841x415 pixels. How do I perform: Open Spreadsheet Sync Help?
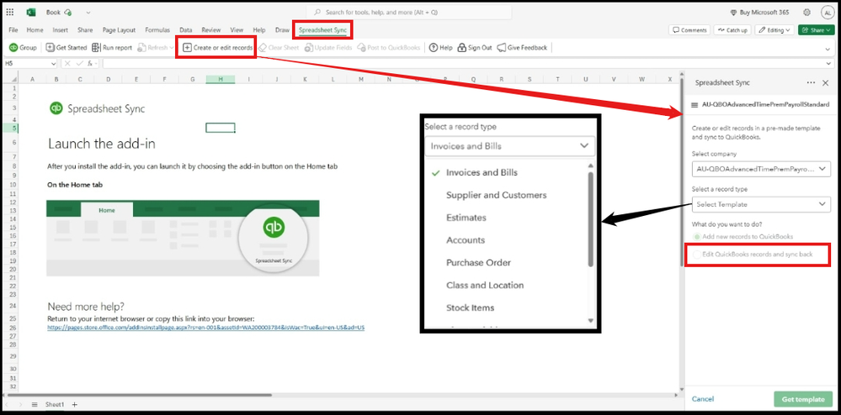coord(441,48)
